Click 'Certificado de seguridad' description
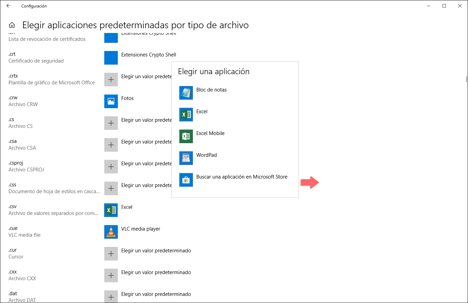The height and width of the screenshot is (303, 468). tap(36, 61)
